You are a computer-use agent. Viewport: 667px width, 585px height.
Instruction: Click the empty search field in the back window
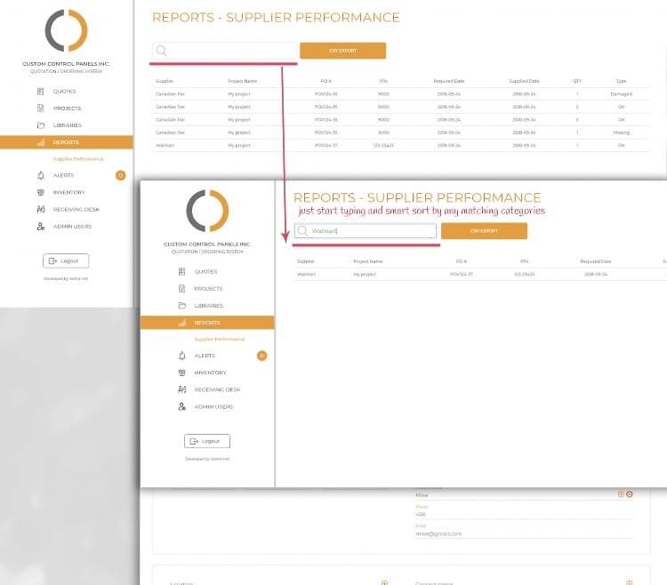(x=224, y=51)
